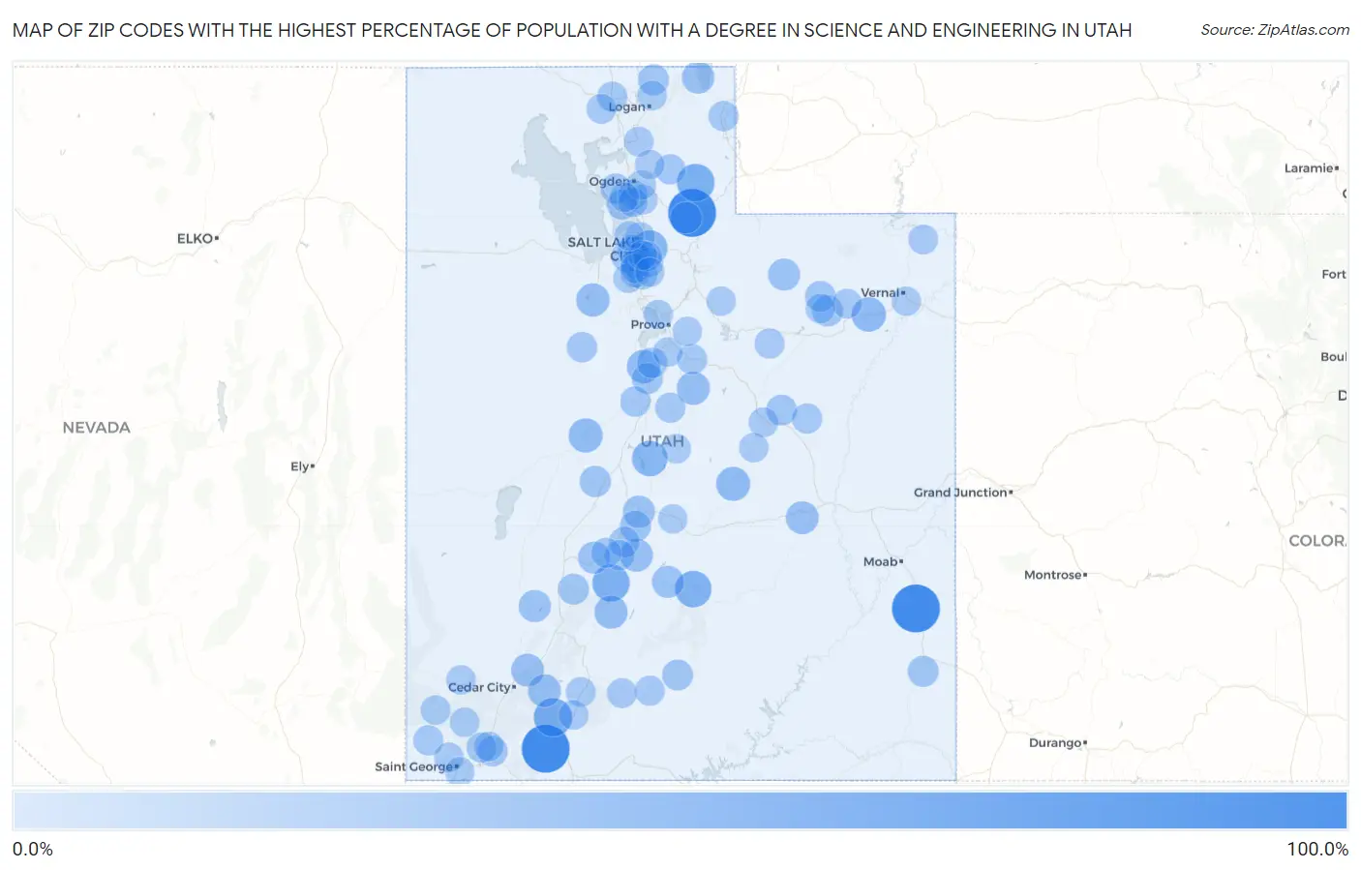Click the Montrose city label
Viewport: 1361px width, 870px height.
(1052, 575)
